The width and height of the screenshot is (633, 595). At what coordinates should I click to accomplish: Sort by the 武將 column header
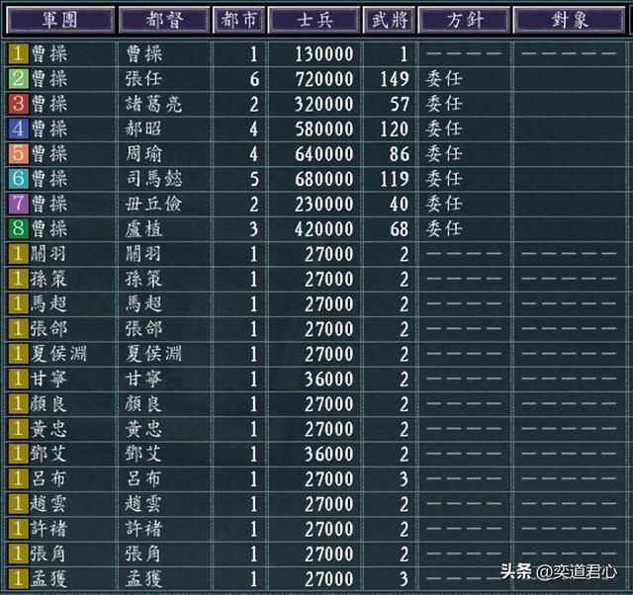(x=390, y=20)
